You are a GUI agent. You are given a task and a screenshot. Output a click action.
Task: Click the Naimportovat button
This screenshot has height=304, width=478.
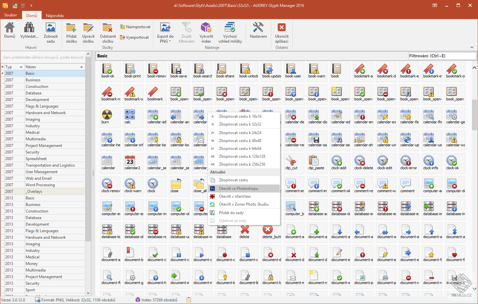point(135,27)
